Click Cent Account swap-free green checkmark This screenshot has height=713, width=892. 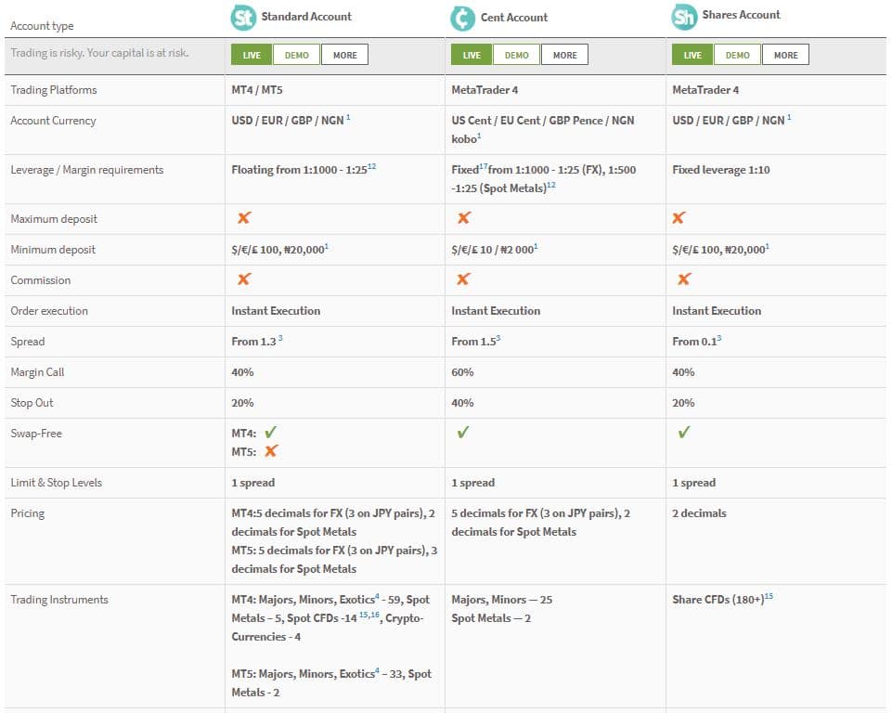(x=463, y=433)
